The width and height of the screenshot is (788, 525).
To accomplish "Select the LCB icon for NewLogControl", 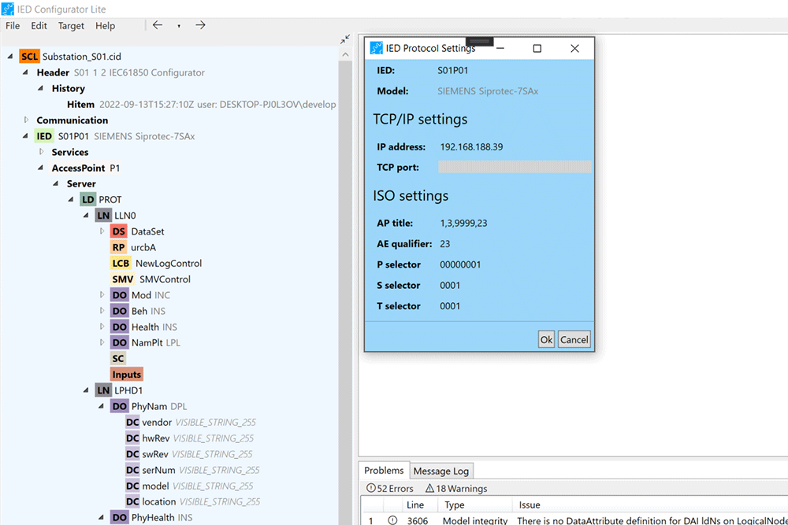I will [x=121, y=264].
